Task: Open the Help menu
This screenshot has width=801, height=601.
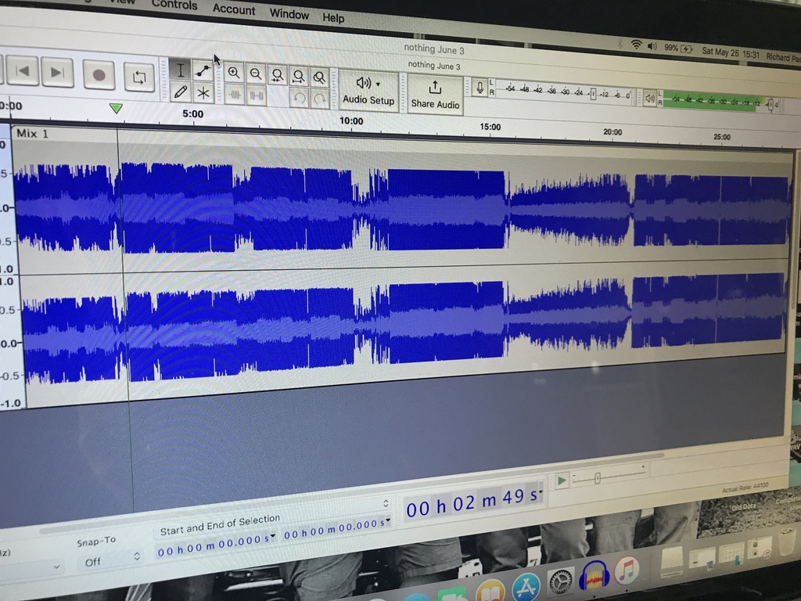Action: [333, 18]
